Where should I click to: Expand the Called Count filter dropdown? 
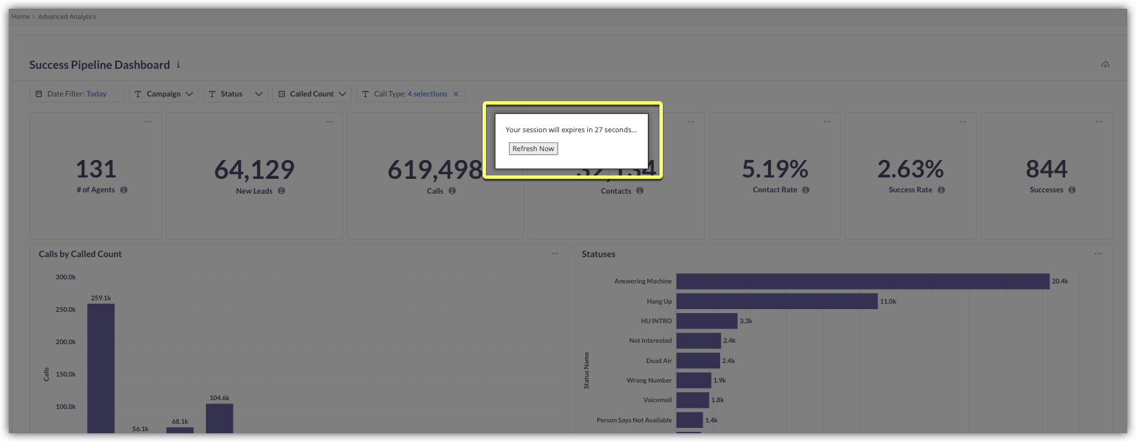coord(313,94)
